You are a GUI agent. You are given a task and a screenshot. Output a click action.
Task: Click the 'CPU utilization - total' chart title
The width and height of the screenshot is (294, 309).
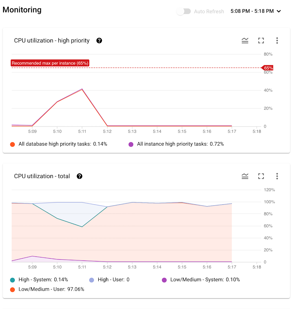click(x=42, y=176)
